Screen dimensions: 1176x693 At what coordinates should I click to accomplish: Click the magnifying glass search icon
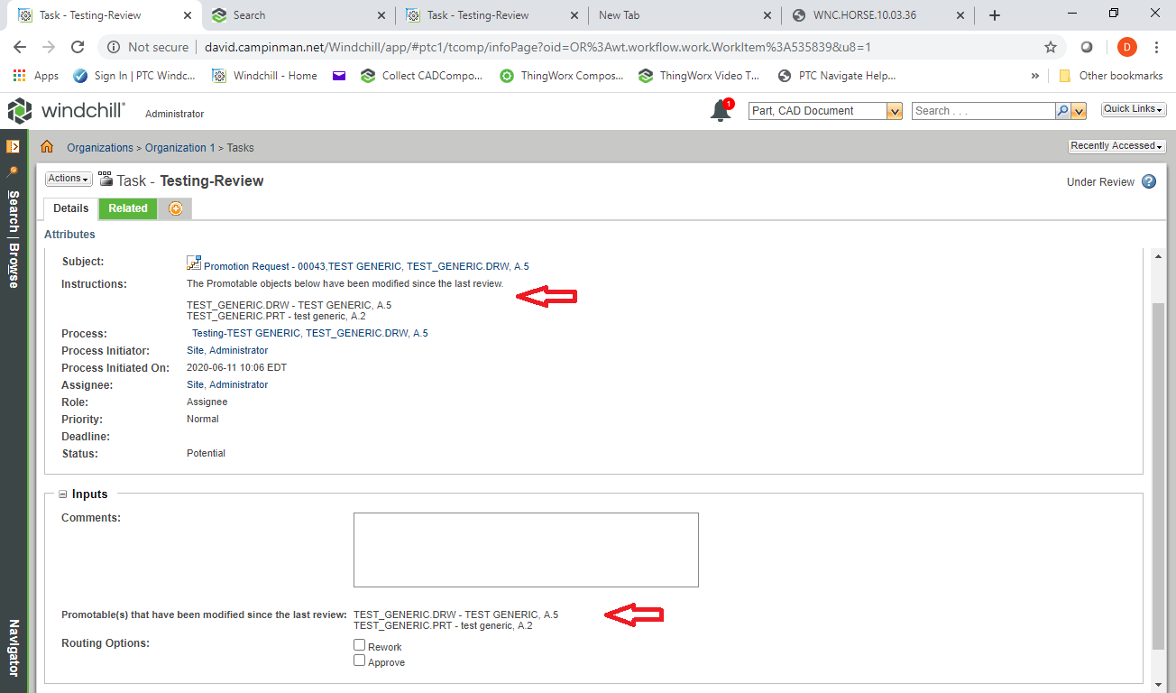coord(1062,109)
